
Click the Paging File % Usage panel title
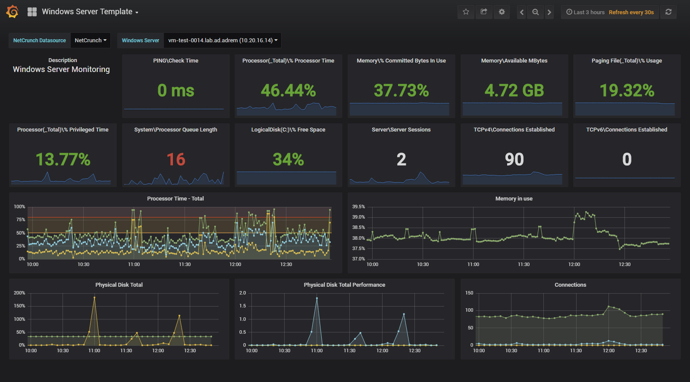(x=627, y=61)
